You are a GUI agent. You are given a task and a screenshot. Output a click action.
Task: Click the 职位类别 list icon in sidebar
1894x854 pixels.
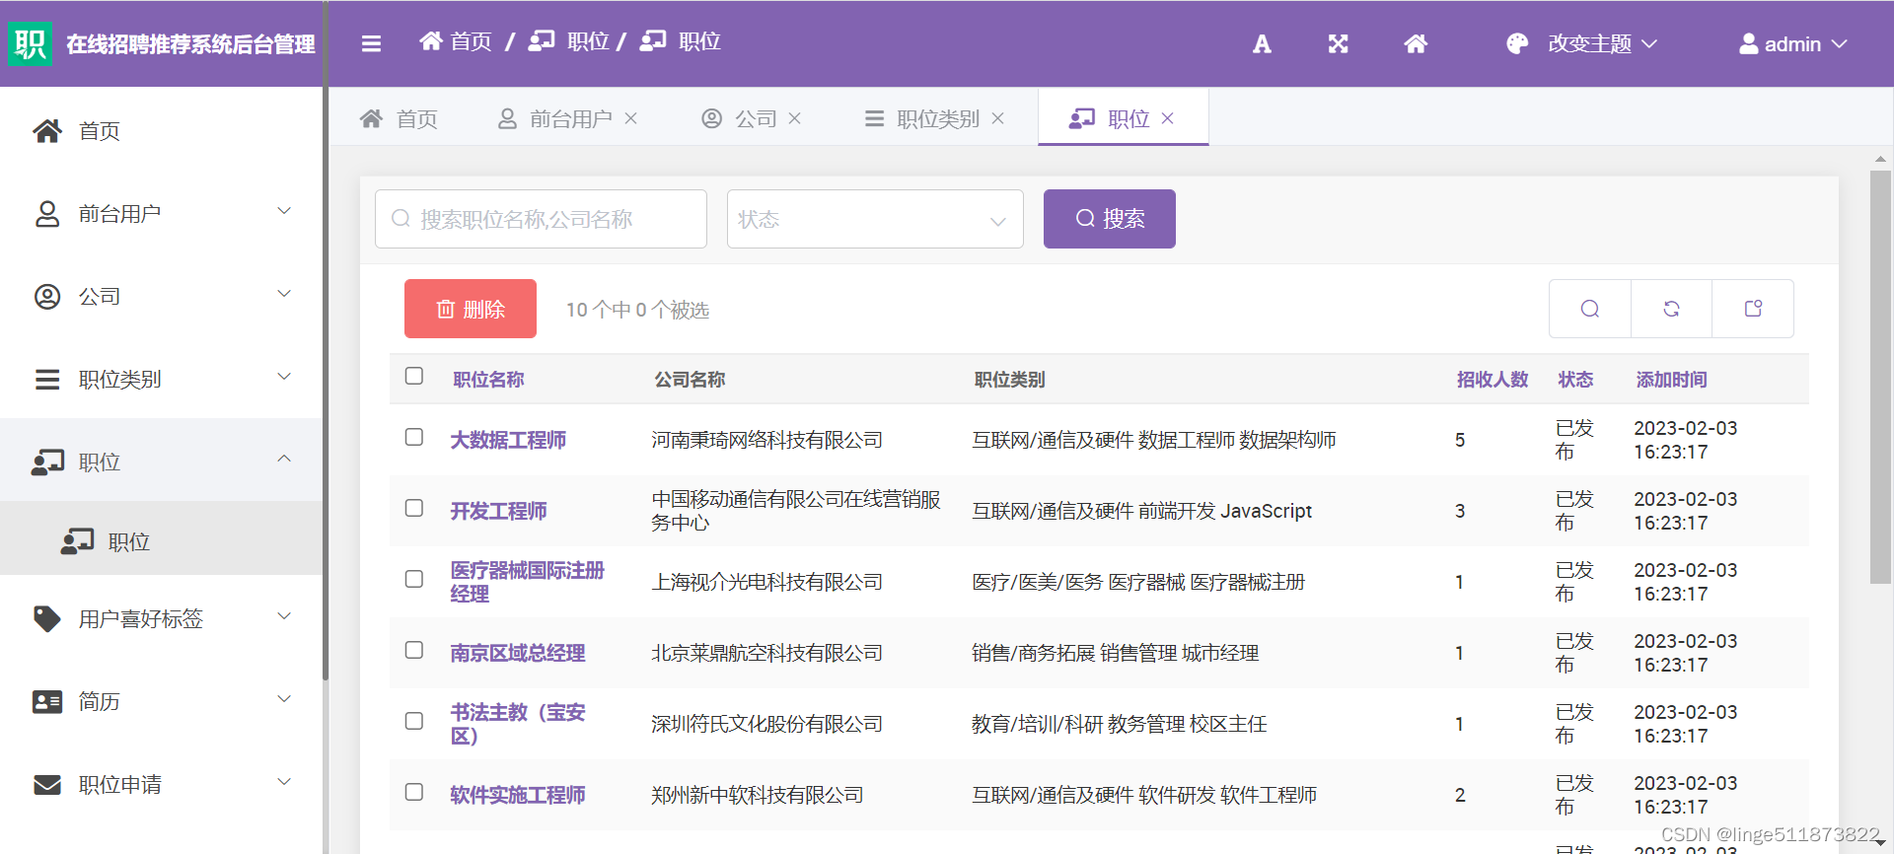click(x=47, y=380)
